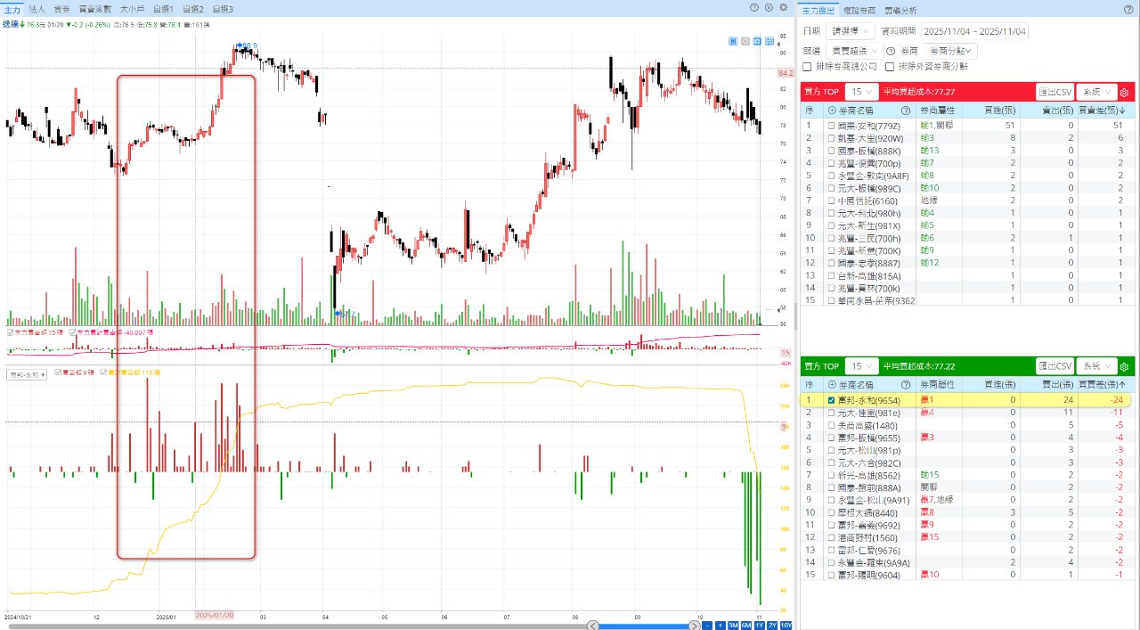Open seller TOP 15 count dropdown
Image resolution: width=1140 pixels, height=630 pixels.
(863, 366)
